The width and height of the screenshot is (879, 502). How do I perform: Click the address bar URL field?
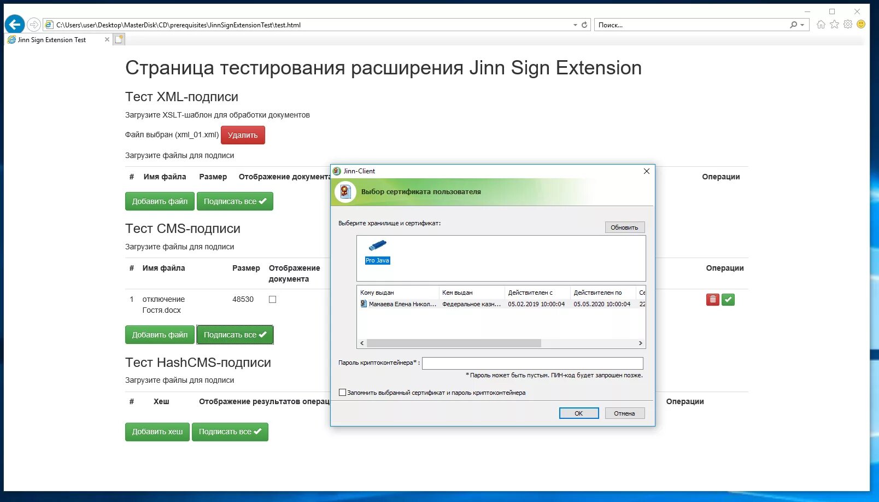tap(312, 25)
